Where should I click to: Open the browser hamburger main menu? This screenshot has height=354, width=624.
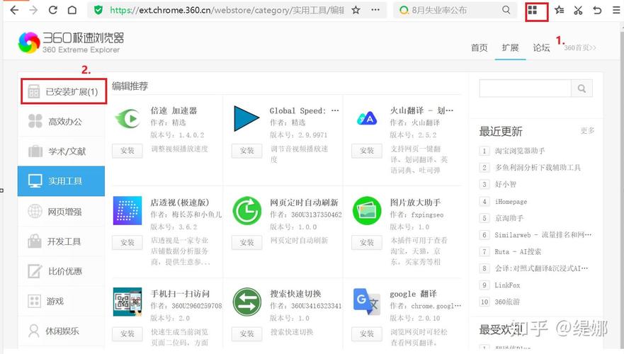pos(616,10)
